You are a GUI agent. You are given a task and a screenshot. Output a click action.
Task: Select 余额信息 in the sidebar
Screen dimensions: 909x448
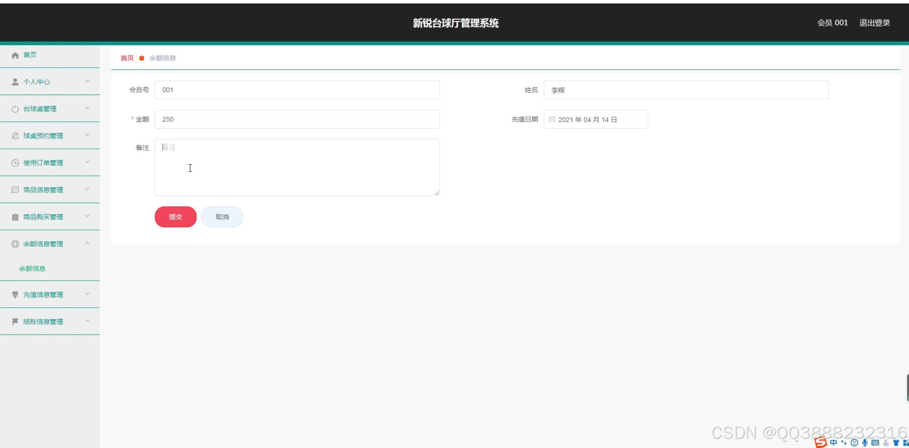[32, 268]
